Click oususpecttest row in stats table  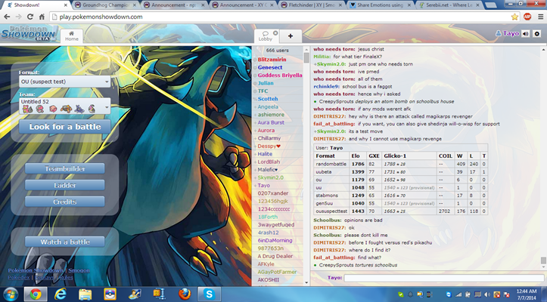pyautogui.click(x=400, y=211)
